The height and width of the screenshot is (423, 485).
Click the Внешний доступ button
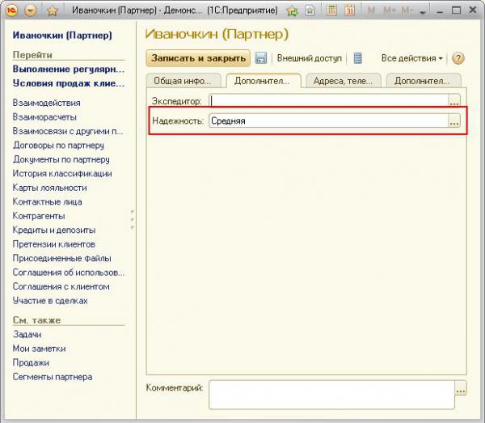click(x=310, y=59)
